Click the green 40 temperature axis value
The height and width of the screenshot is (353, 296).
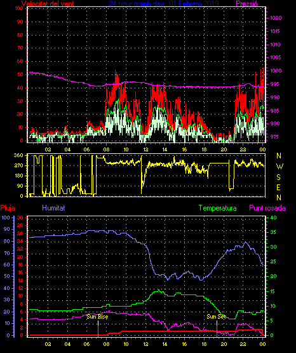tap(273, 218)
